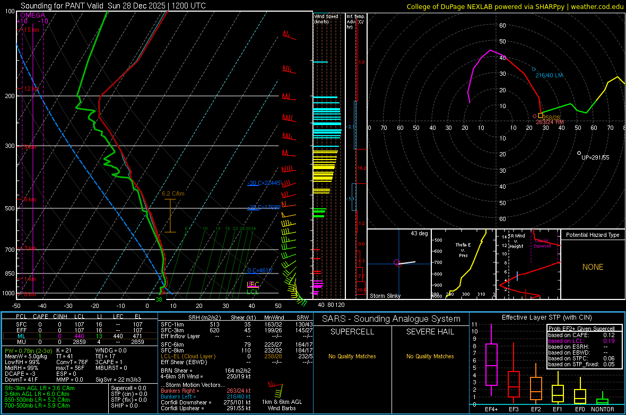This screenshot has width=626, height=415.
Task: Click the Bunkers right-mover square marker on hodograph
Action: 540,115
